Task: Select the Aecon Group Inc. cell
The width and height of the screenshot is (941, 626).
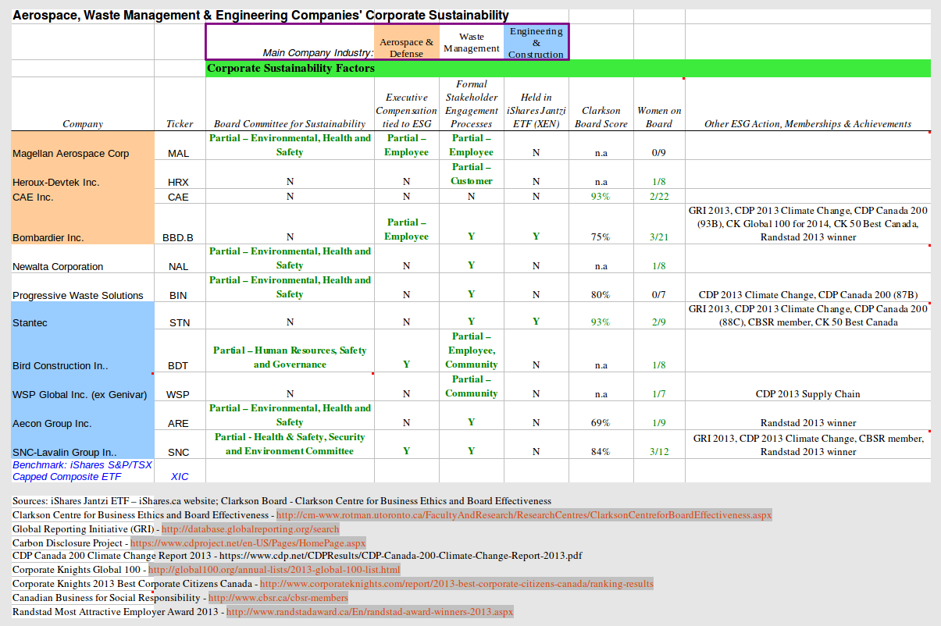Action: pyautogui.click(x=83, y=415)
